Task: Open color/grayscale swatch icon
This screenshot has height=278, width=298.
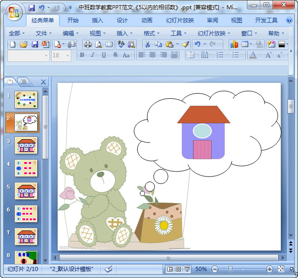Action: coord(282,44)
